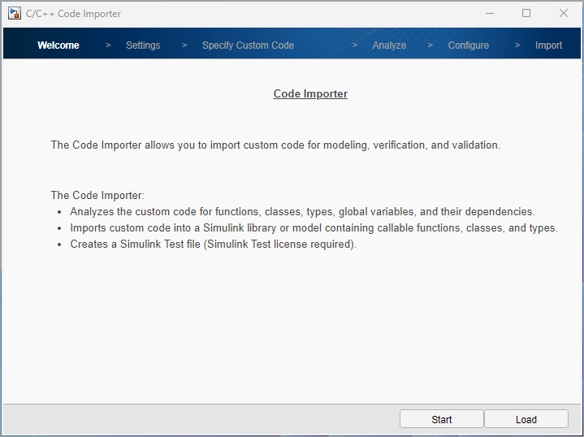Click the arrow just before Analyze
The height and width of the screenshot is (437, 584).
pos(355,45)
